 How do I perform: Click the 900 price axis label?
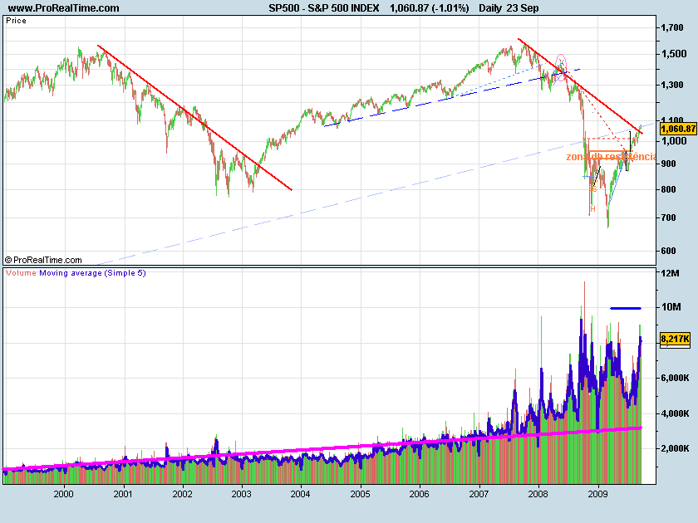coord(669,164)
